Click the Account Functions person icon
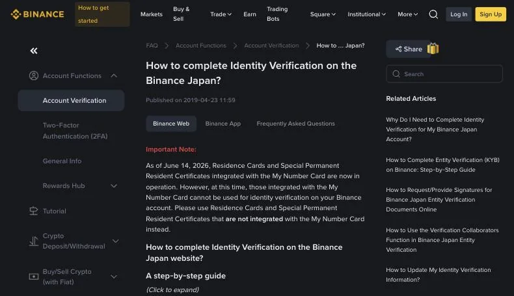This screenshot has width=514, height=296. [34, 75]
